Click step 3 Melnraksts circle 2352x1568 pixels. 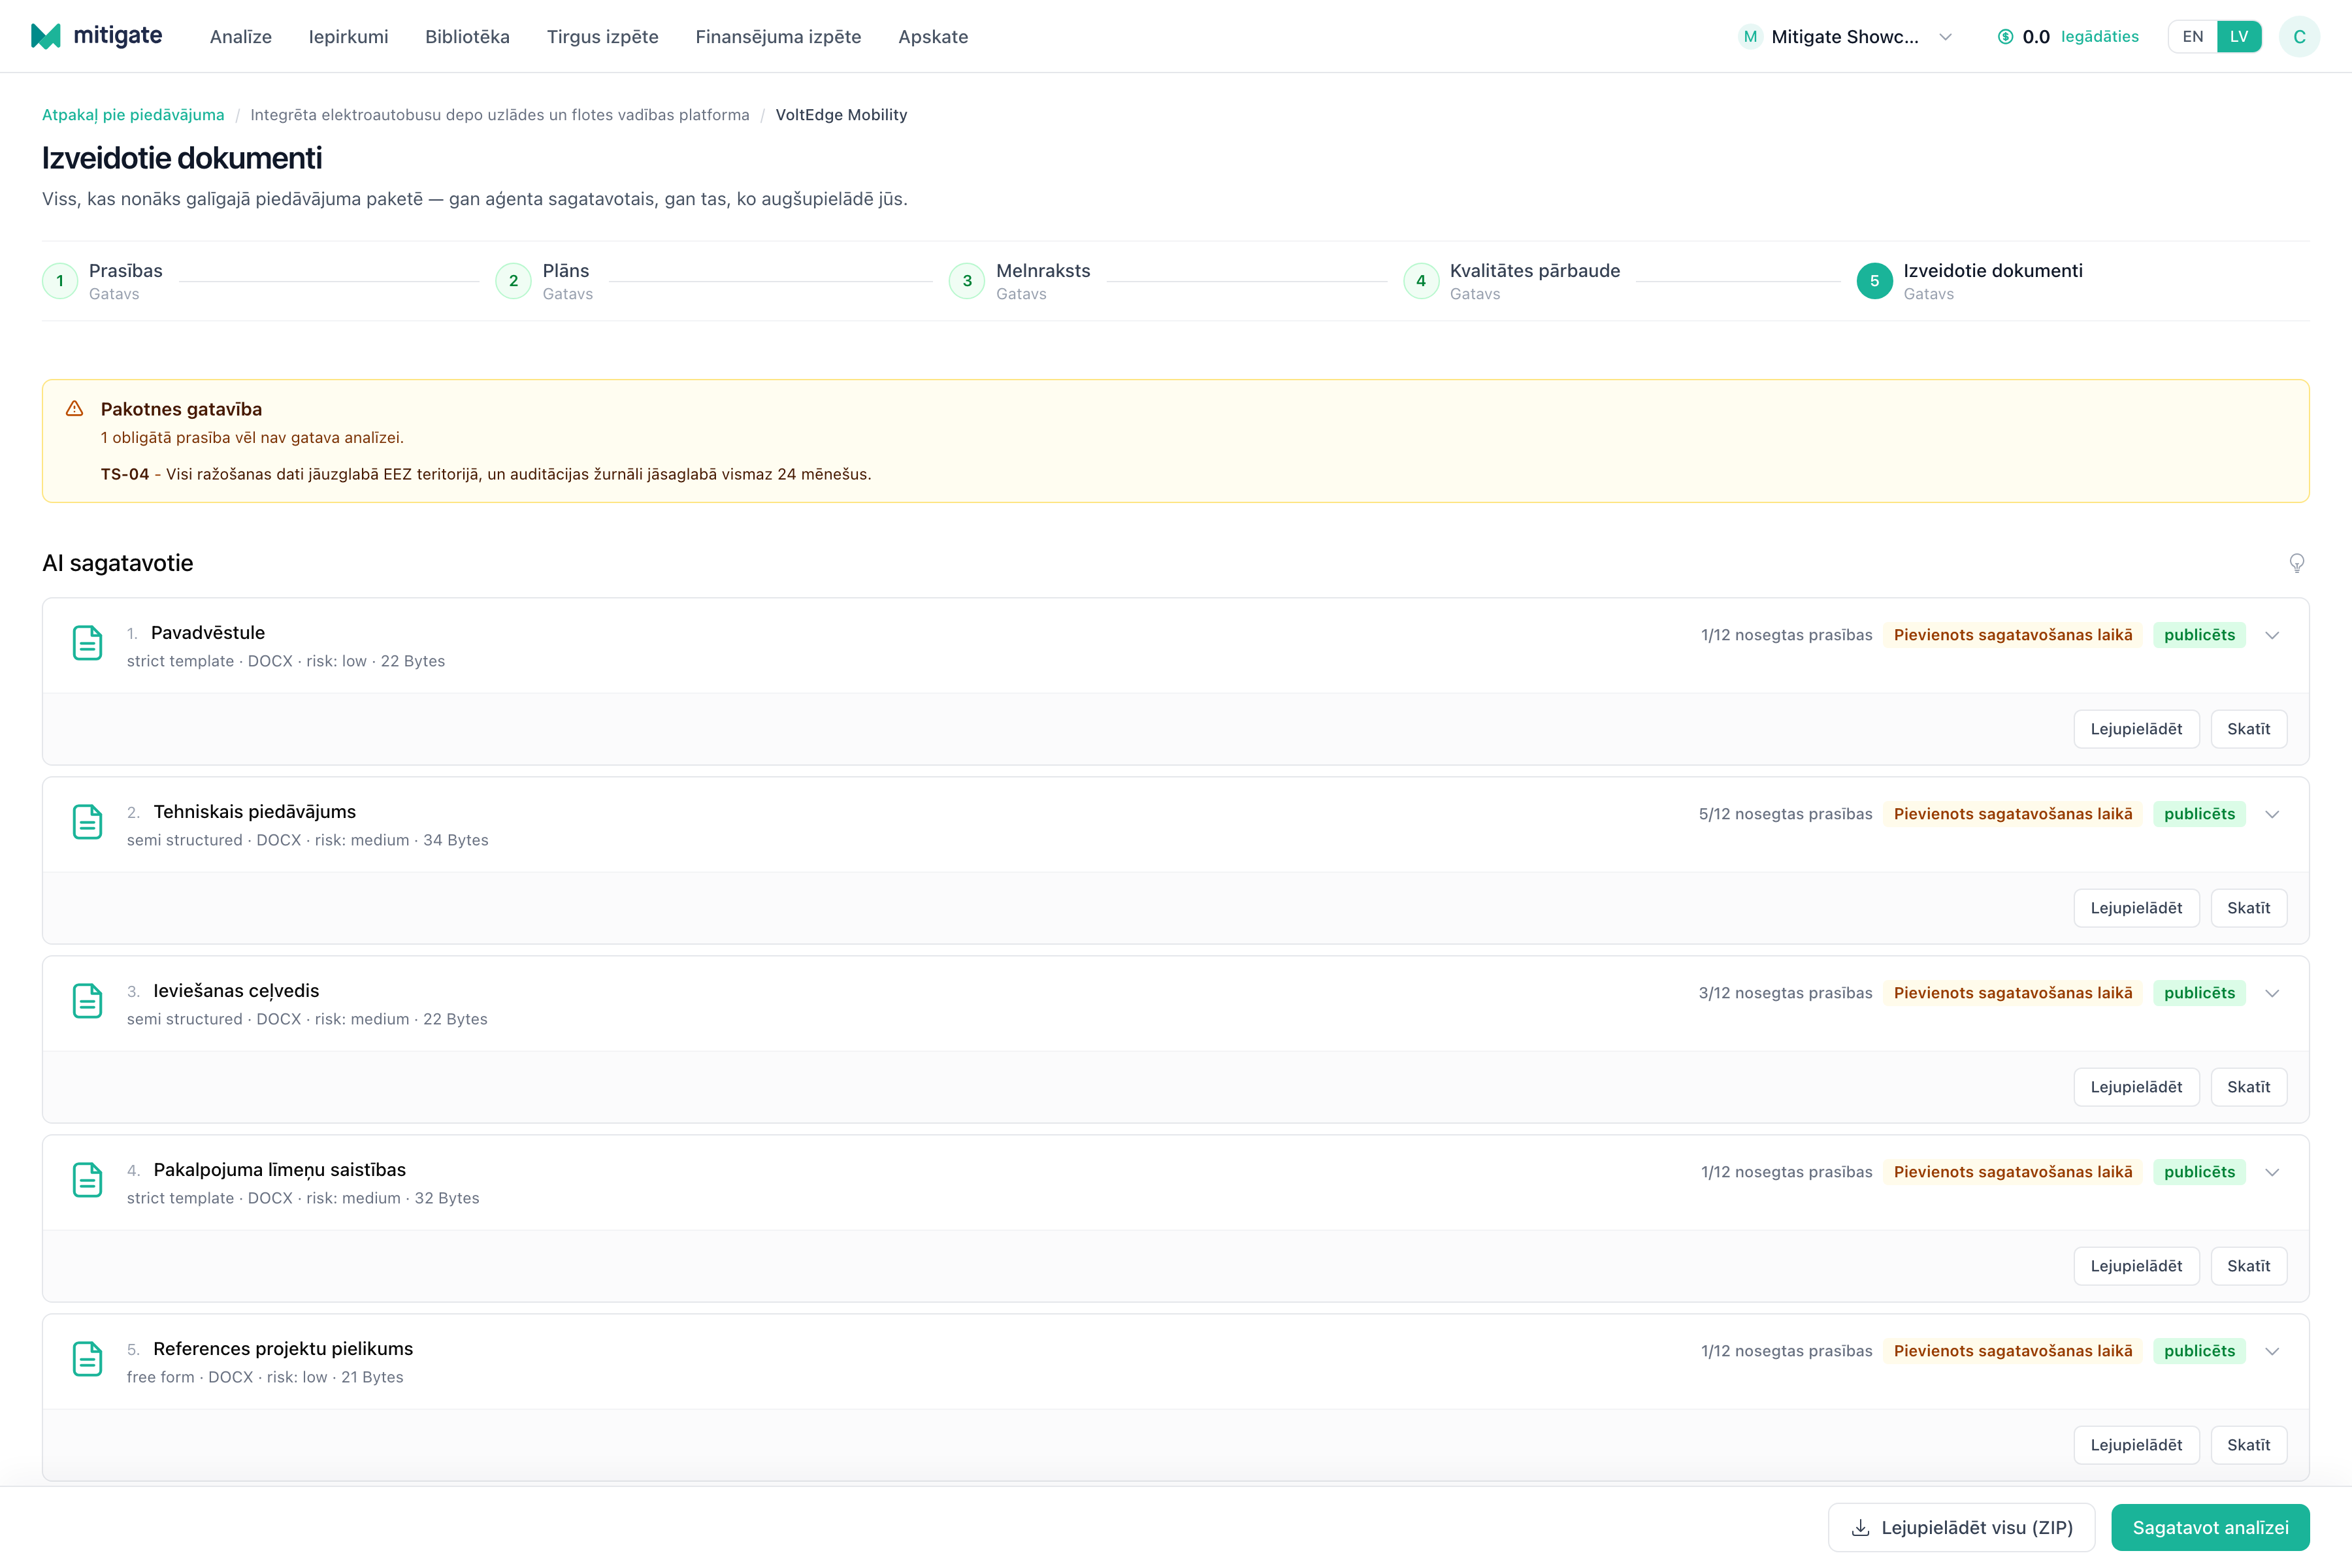(967, 281)
